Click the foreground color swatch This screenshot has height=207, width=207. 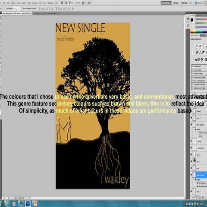coord(192,20)
